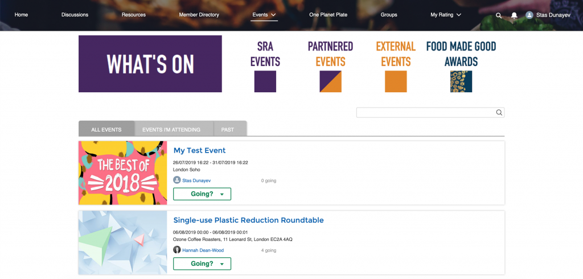Image resolution: width=583 pixels, height=279 pixels.
Task: Expand the Events menu in navigation
Action: (264, 15)
